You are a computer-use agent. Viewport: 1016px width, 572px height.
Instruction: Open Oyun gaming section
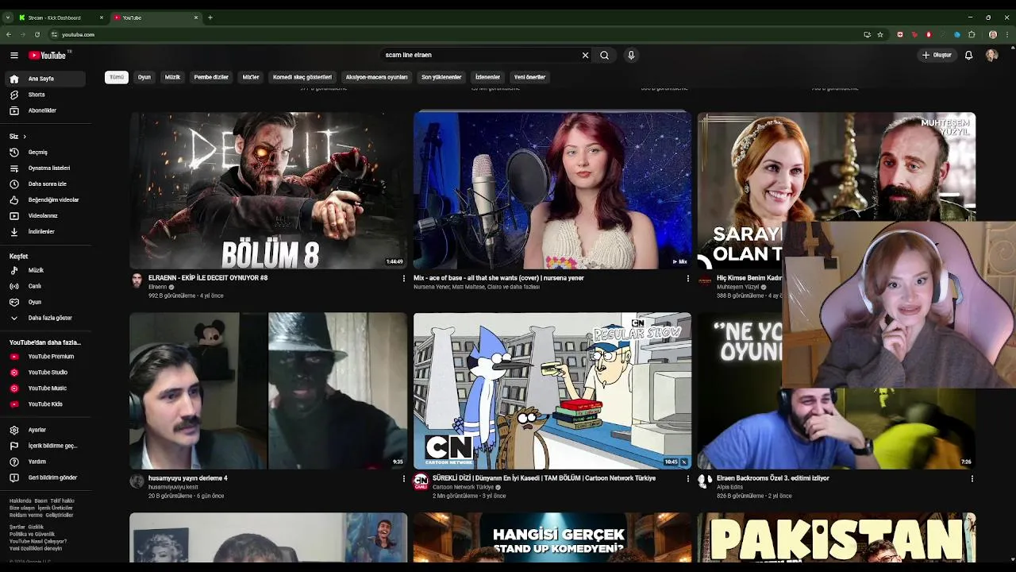click(x=44, y=302)
